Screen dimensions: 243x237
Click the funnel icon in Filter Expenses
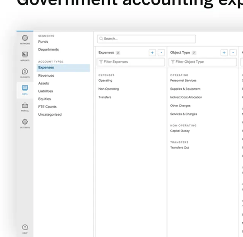click(x=101, y=62)
